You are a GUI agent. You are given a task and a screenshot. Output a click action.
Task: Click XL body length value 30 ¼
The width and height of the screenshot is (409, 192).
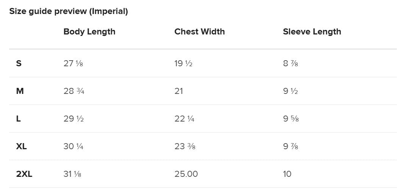coord(73,146)
